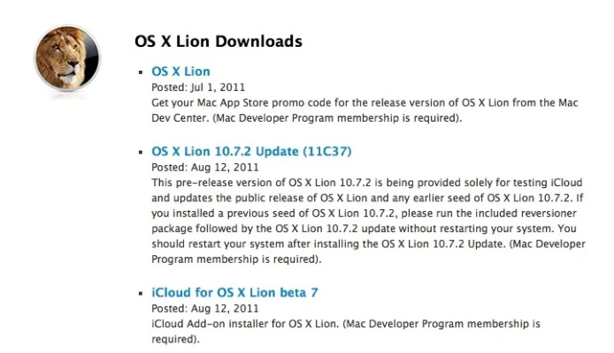
Task: Open the OS X Lion download link
Action: (180, 71)
